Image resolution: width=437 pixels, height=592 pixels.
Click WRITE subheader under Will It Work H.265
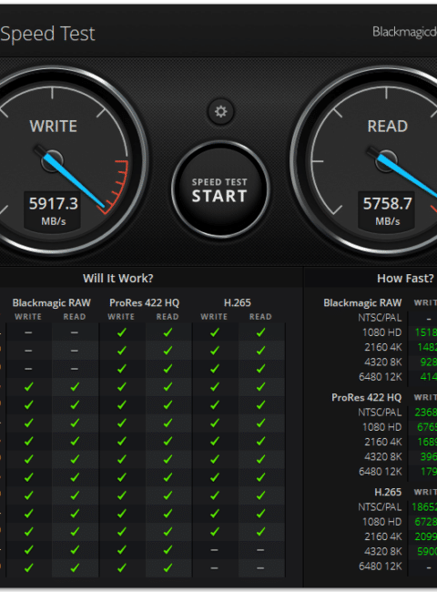click(214, 317)
